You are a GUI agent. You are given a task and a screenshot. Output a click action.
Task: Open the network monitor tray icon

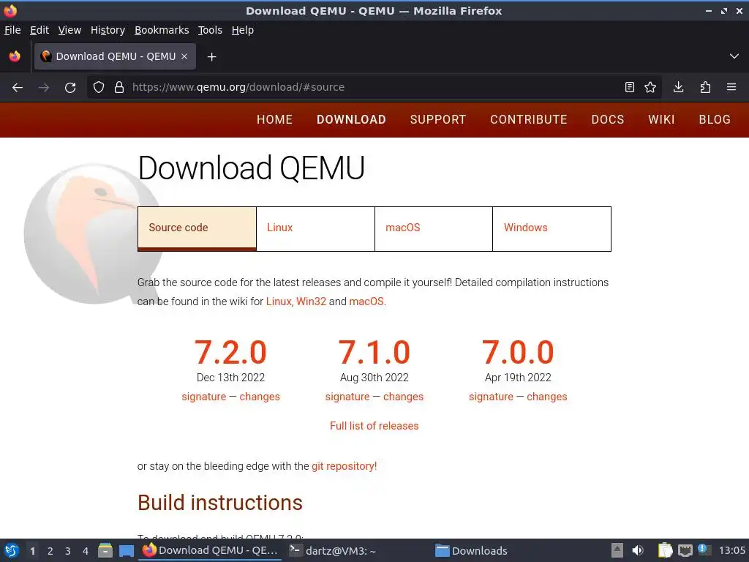pyautogui.click(x=685, y=551)
